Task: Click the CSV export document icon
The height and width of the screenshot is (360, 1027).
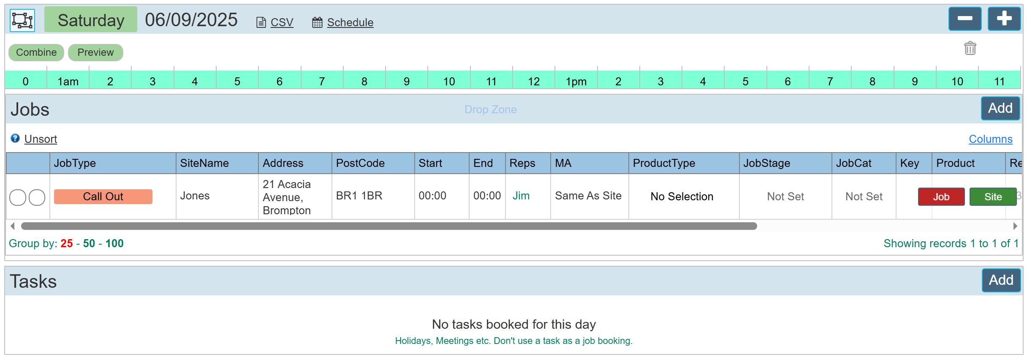Action: coord(261,22)
